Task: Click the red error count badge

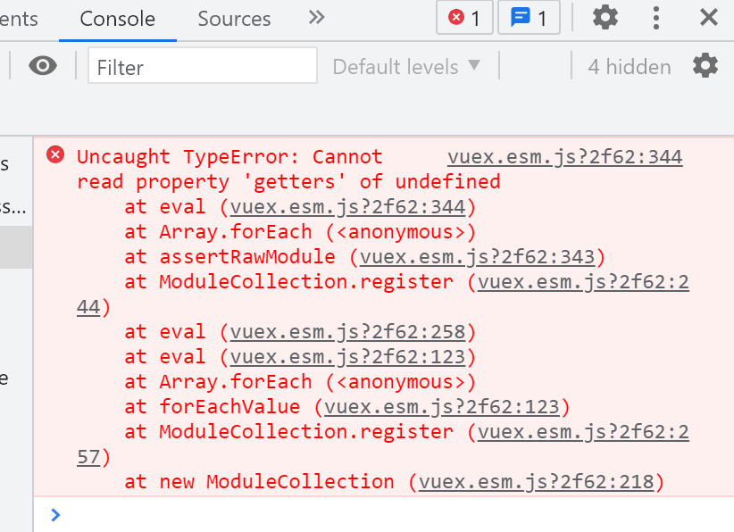Action: coord(464,18)
